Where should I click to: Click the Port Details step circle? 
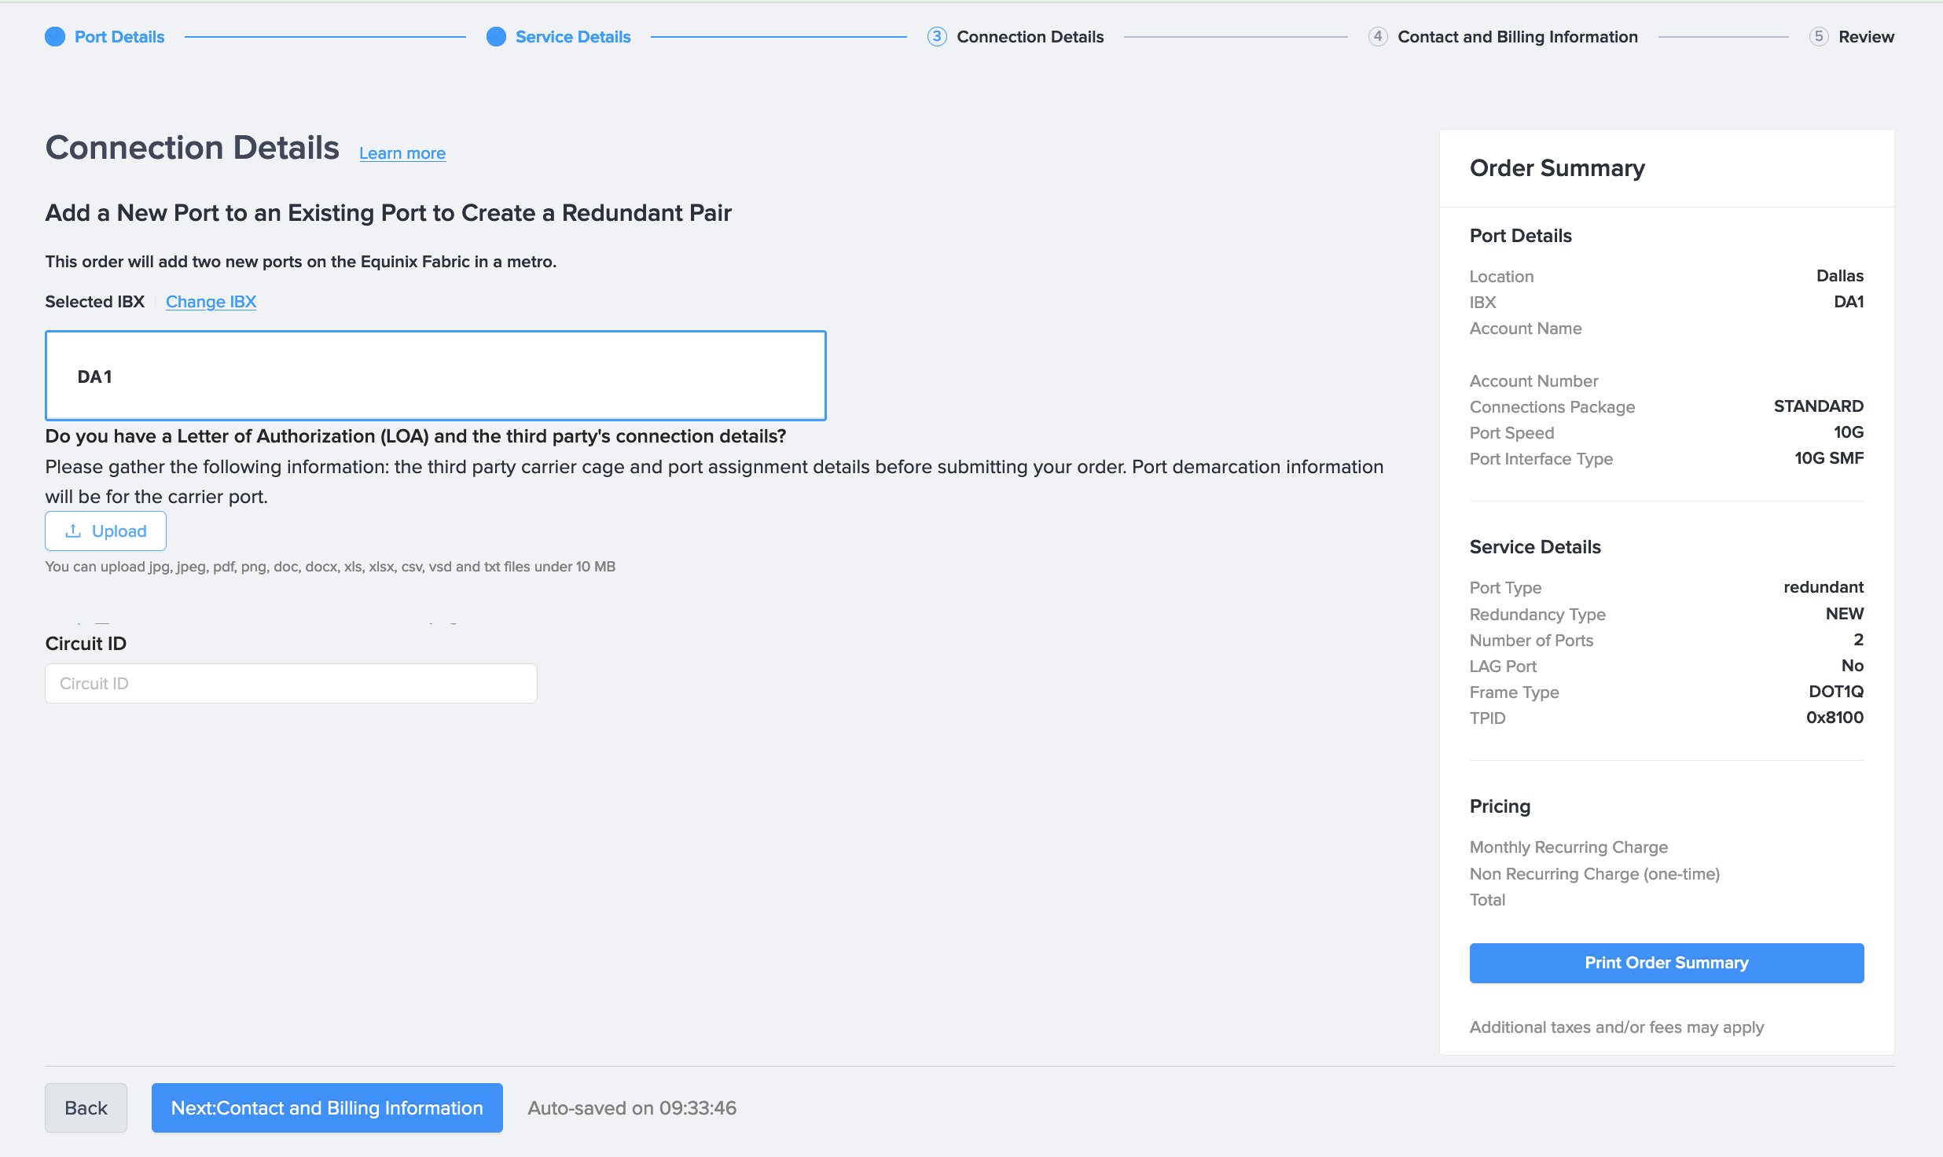tap(55, 37)
